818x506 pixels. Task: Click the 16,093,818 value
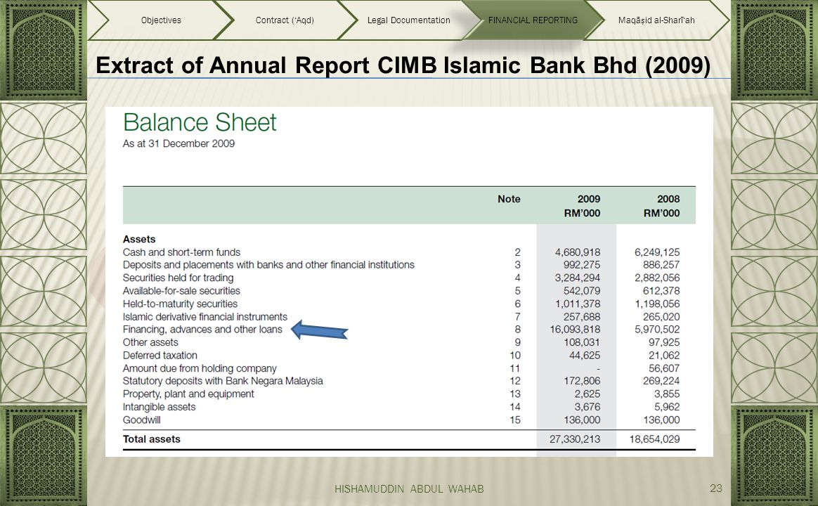[575, 330]
